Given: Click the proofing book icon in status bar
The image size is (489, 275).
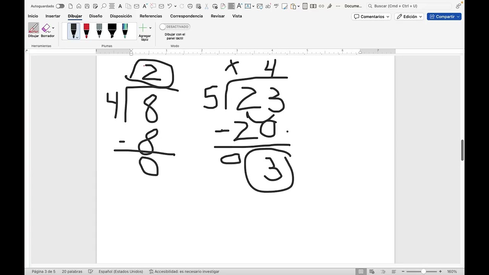Looking at the screenshot, I should (x=91, y=272).
